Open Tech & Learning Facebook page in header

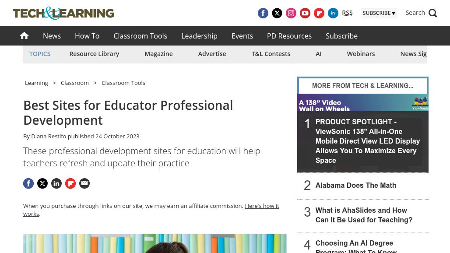[263, 13]
